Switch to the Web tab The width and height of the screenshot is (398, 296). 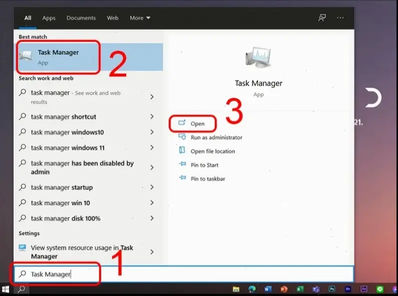click(112, 18)
